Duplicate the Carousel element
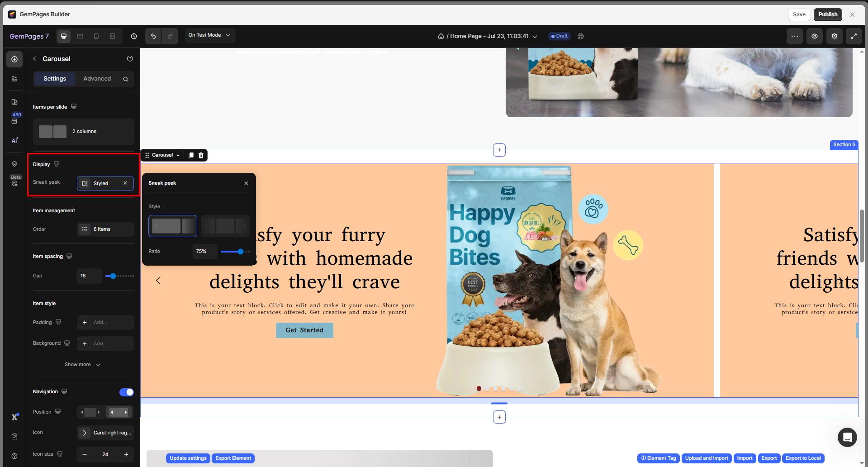The width and height of the screenshot is (868, 467). [191, 155]
